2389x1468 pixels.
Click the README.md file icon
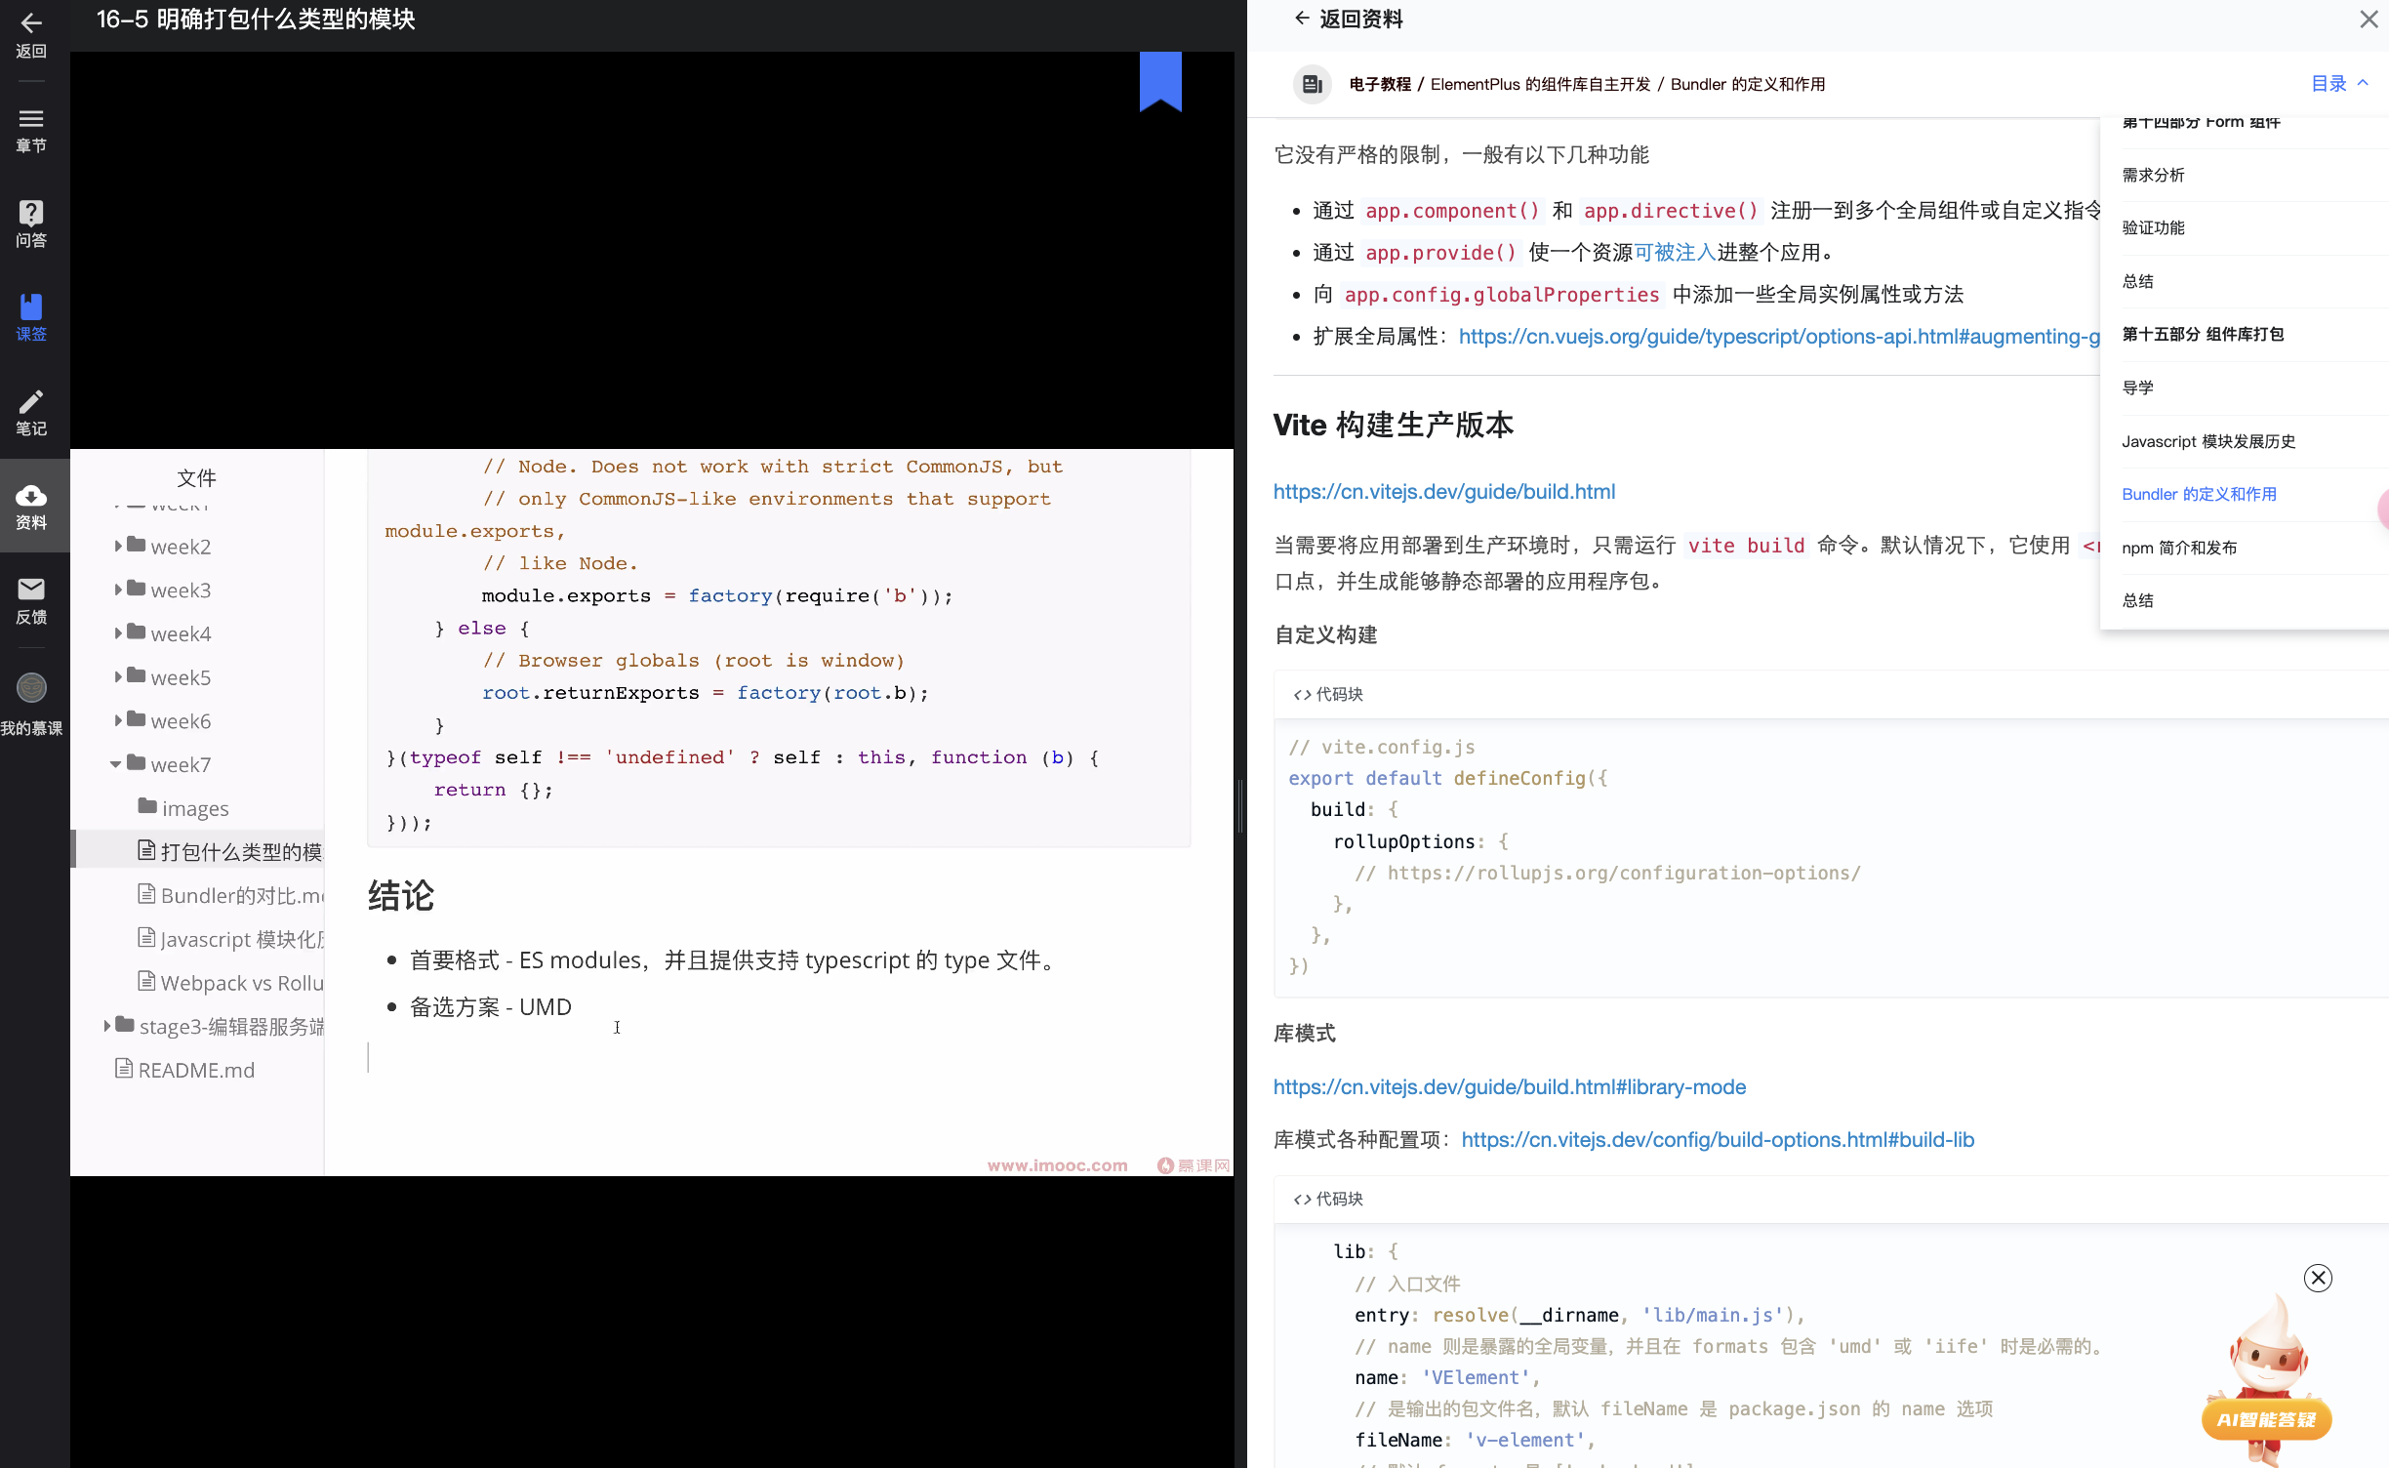pos(124,1068)
